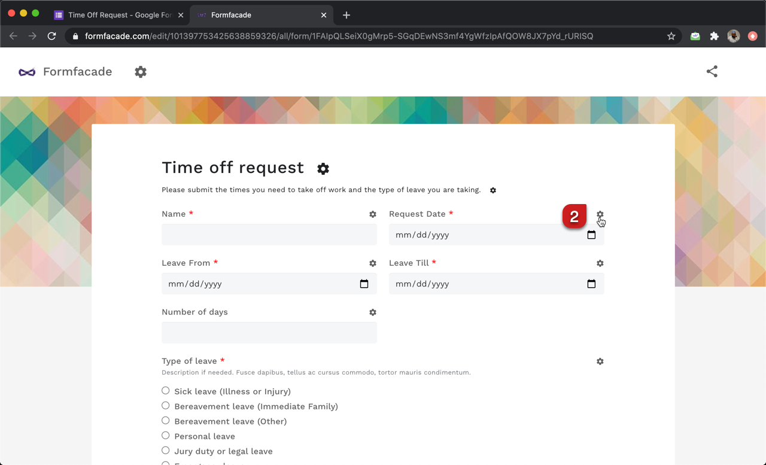The width and height of the screenshot is (766, 465).
Task: Open the Name field settings gear
Action: click(x=373, y=214)
